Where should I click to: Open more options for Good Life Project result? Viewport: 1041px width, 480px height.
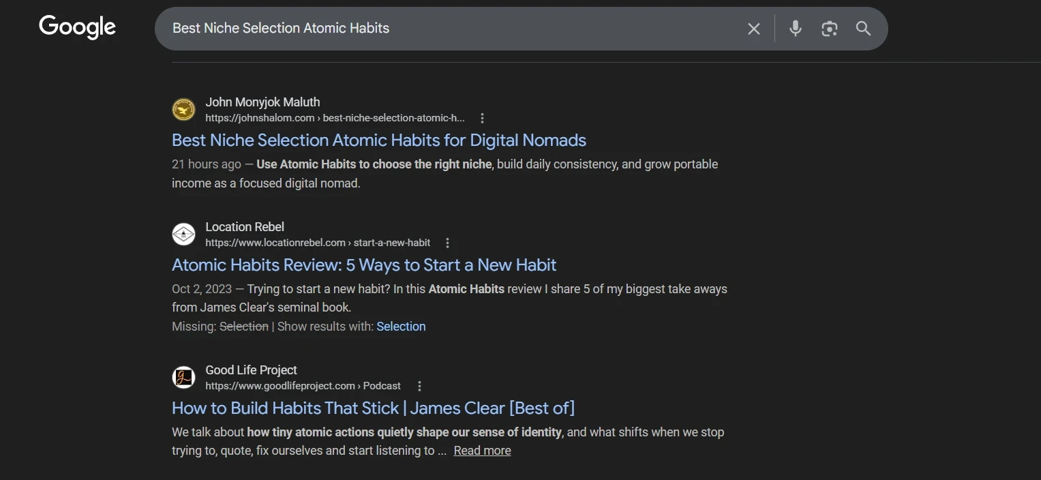(419, 386)
